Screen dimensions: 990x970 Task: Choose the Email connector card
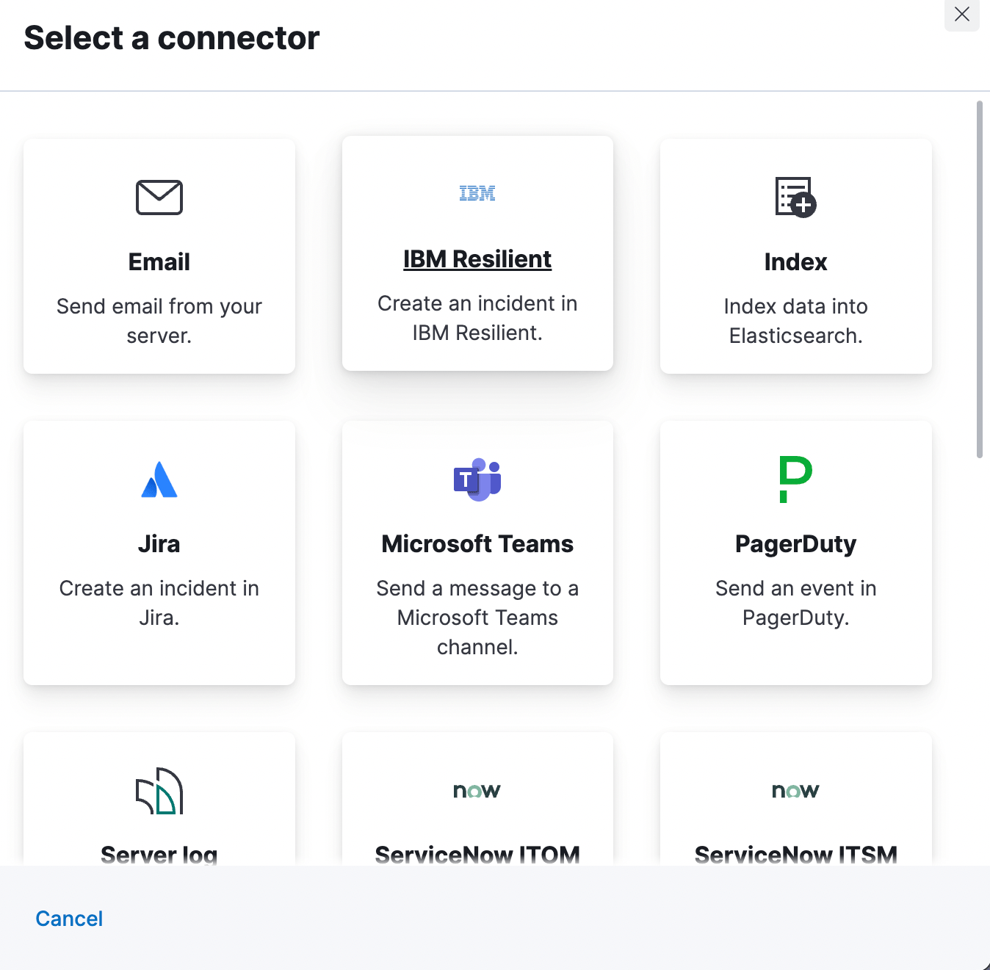159,256
